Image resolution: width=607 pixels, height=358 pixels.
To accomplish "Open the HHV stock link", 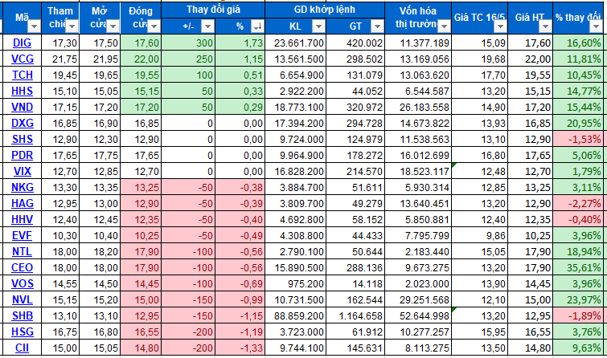I will click(22, 220).
